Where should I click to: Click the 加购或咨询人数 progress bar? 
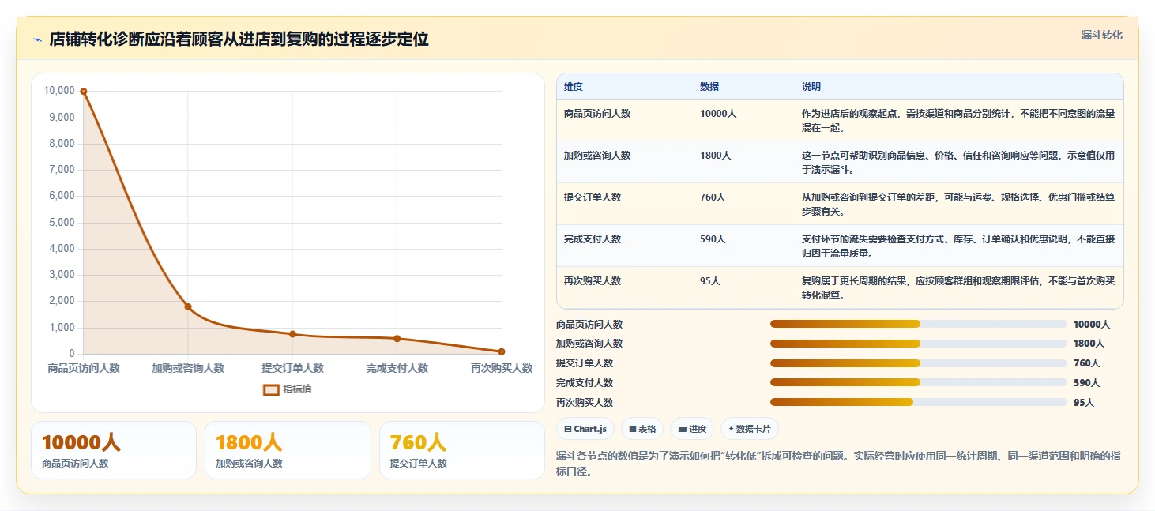[x=918, y=344]
